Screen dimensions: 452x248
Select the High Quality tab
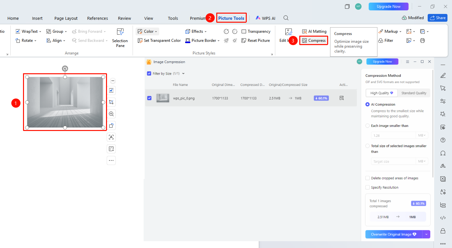382,93
